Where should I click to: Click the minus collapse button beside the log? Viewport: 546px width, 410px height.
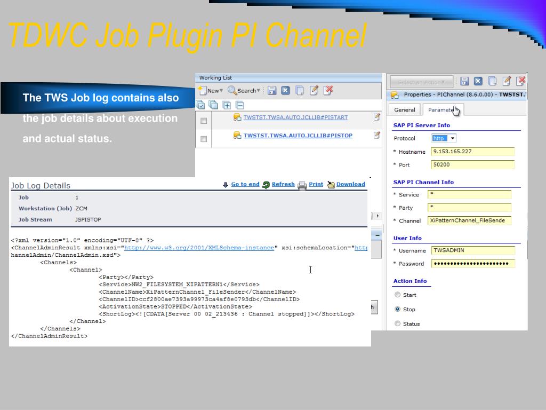377,235
